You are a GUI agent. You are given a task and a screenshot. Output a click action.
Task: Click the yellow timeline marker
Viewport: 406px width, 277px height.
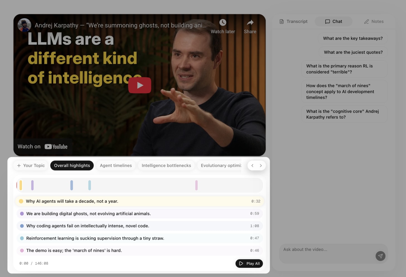(21, 185)
